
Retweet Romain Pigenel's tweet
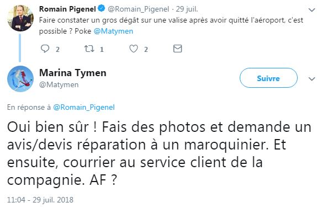click(89, 49)
